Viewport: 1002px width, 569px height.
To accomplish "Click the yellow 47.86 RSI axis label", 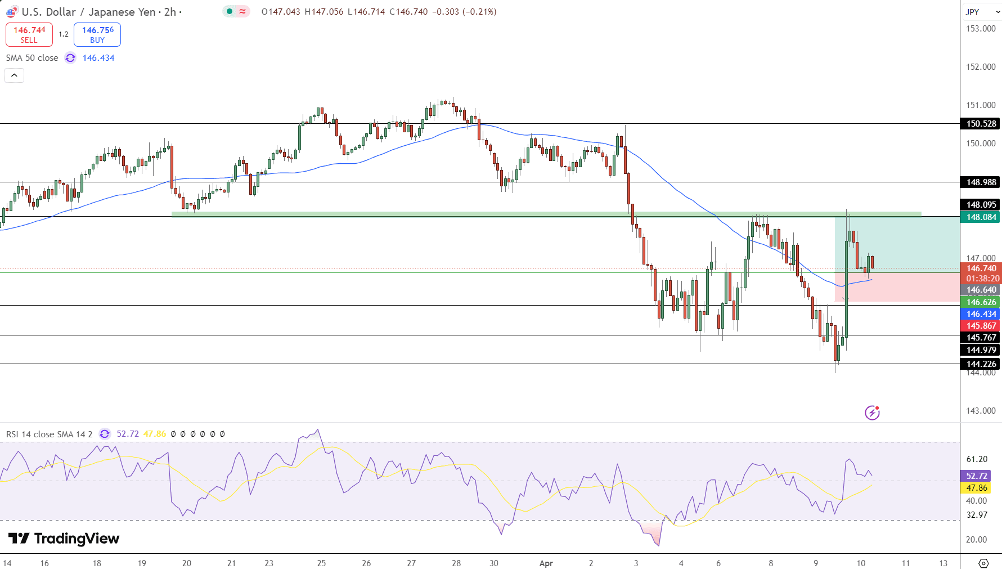I will click(976, 488).
